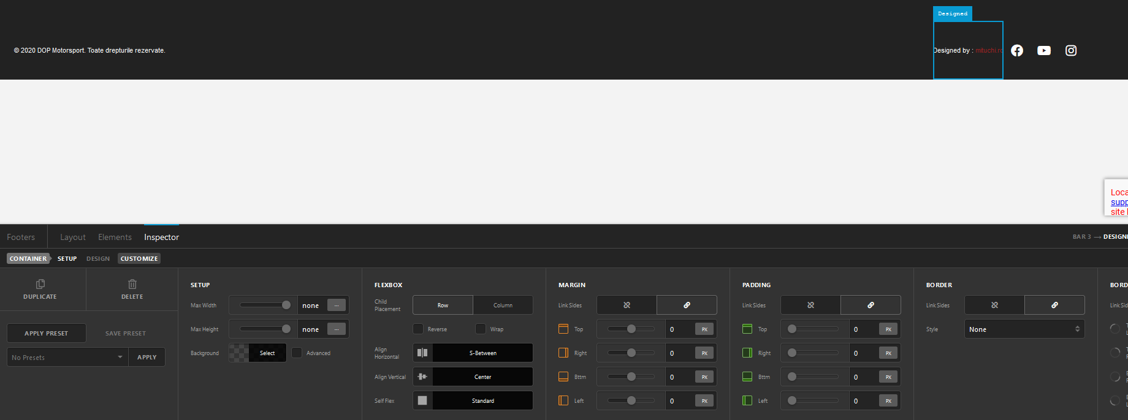The width and height of the screenshot is (1128, 420).
Task: Click the Align Vertical icon
Action: point(422,377)
